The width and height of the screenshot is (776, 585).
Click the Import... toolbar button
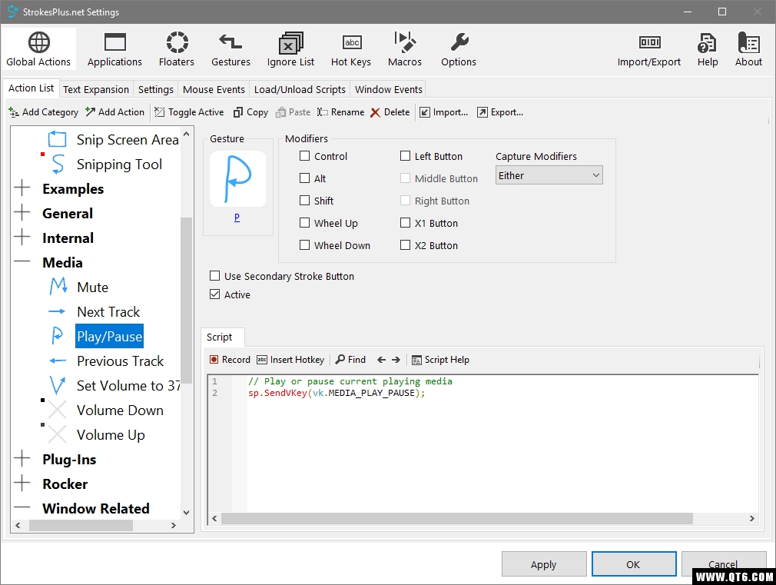(x=444, y=112)
